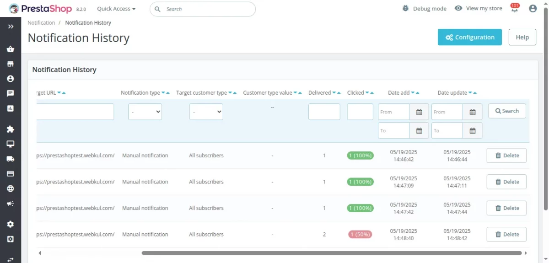Toggle Debug mode in header

point(424,9)
